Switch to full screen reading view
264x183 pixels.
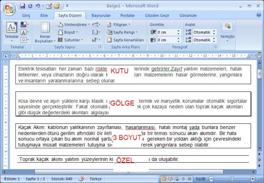pyautogui.click(x=170, y=179)
